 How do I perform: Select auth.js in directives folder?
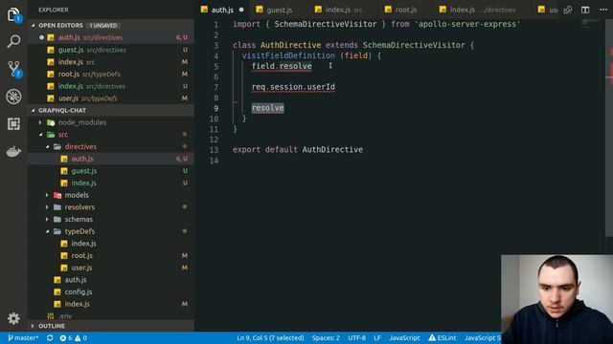click(111, 159)
